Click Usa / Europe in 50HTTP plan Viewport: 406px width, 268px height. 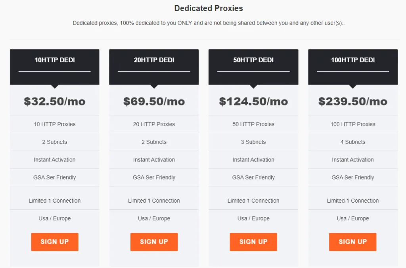[253, 218]
